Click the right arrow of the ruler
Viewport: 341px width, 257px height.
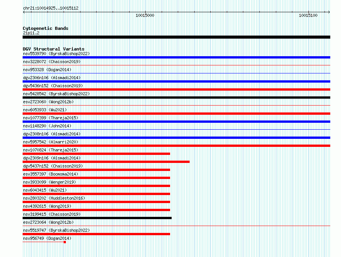pos(329,12)
